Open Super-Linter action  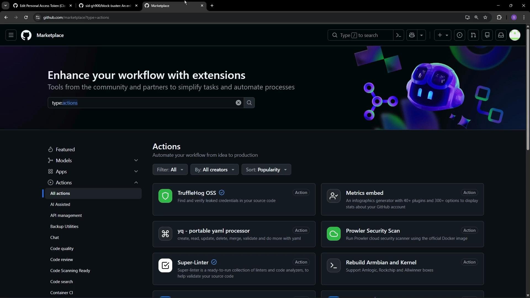tap(193, 263)
